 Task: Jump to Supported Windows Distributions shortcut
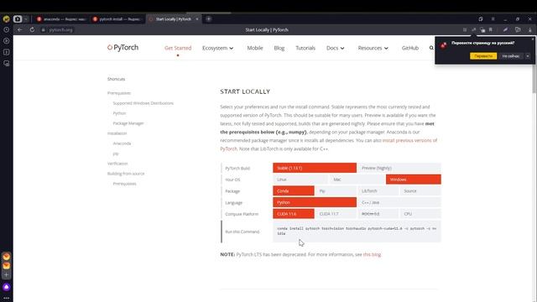[143, 103]
